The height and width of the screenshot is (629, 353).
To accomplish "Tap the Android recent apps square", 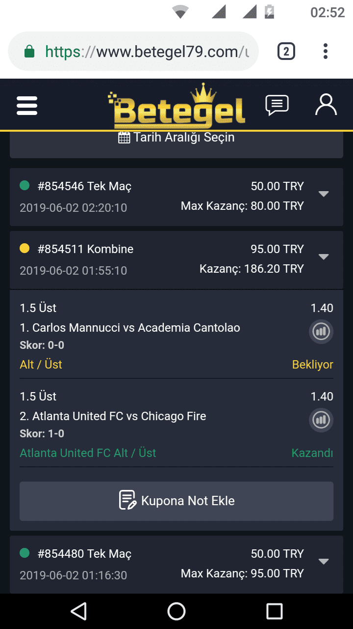I will [x=275, y=611].
